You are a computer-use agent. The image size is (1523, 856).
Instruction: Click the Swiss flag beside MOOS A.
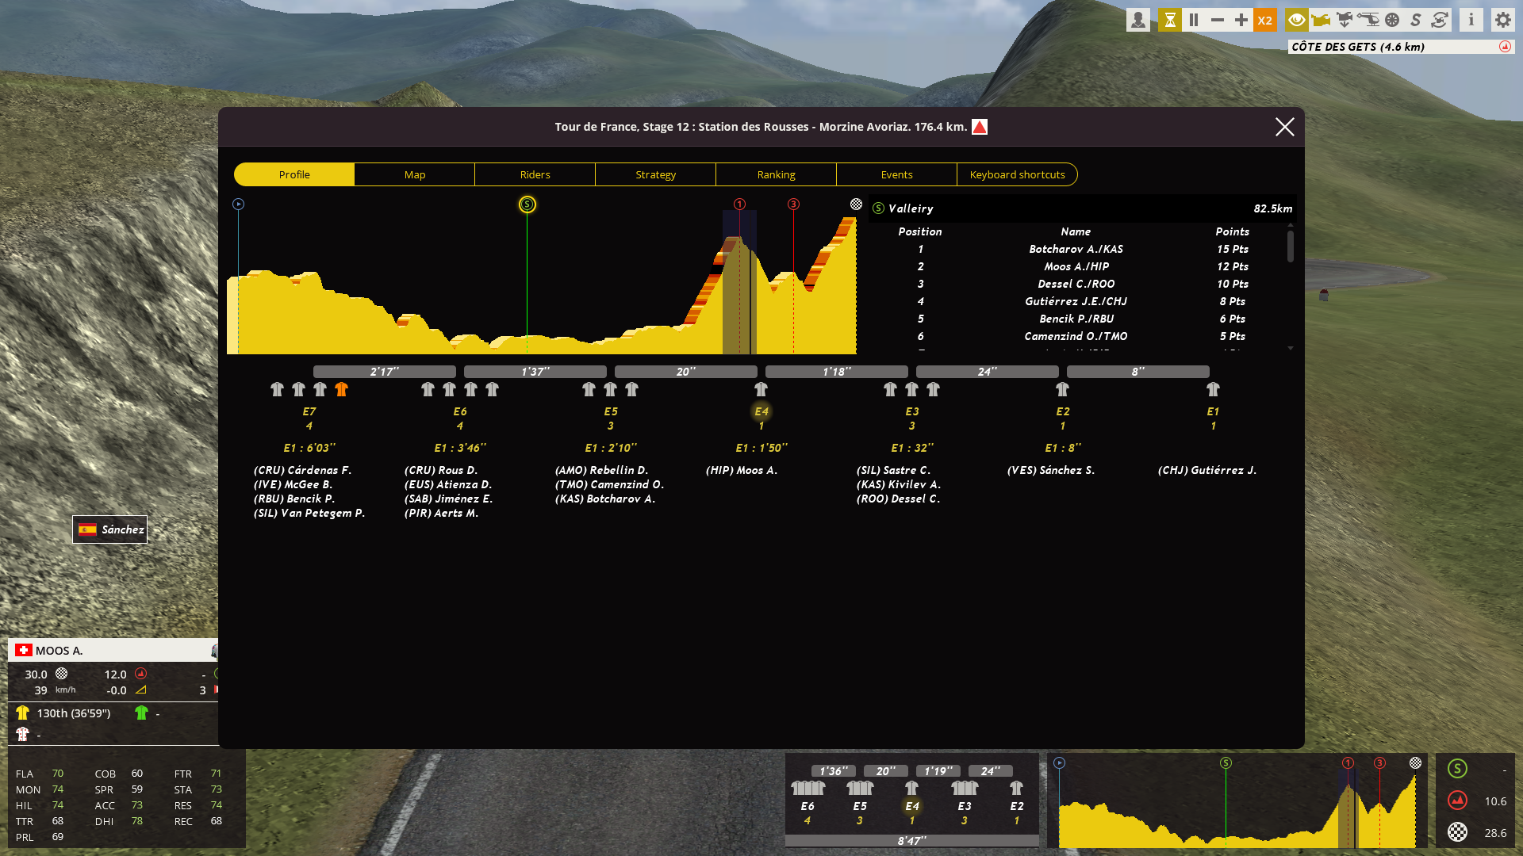pyautogui.click(x=24, y=650)
